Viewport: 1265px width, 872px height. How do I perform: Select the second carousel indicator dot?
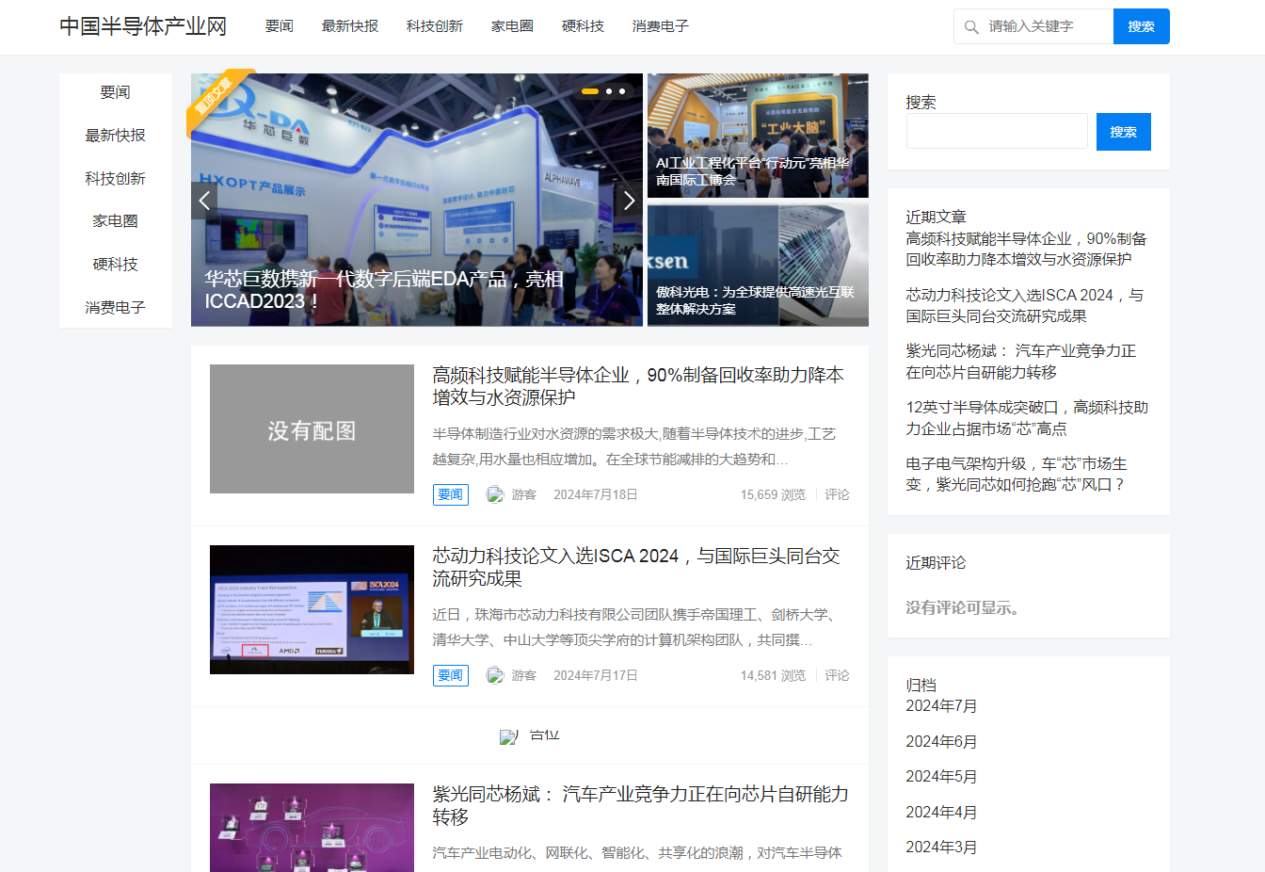click(609, 91)
